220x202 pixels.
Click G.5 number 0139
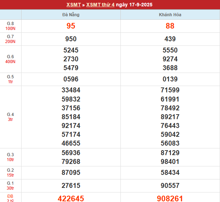pos(170,79)
